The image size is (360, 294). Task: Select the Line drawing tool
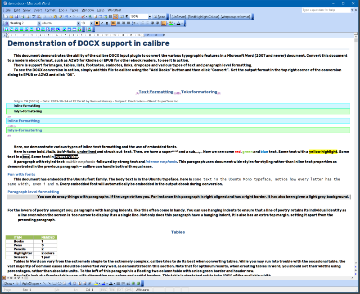[44, 284]
